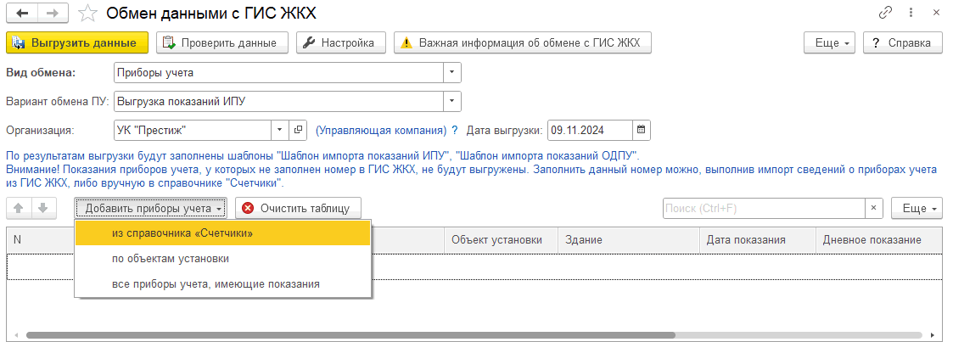Move row up with the up arrow
The image size is (953, 342).
19,208
